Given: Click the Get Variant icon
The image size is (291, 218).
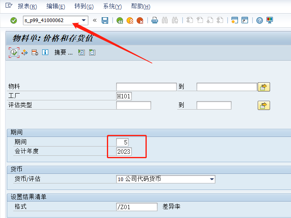Looking at the screenshot, I should point(25,53).
